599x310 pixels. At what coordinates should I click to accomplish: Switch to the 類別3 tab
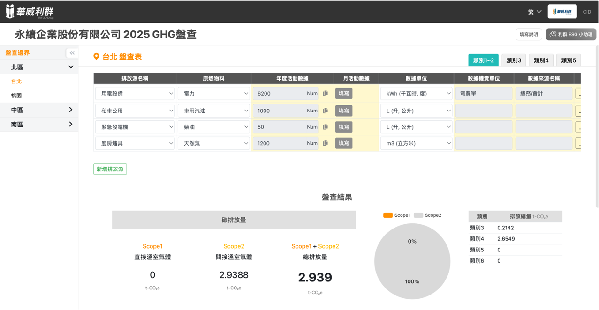[x=513, y=60]
